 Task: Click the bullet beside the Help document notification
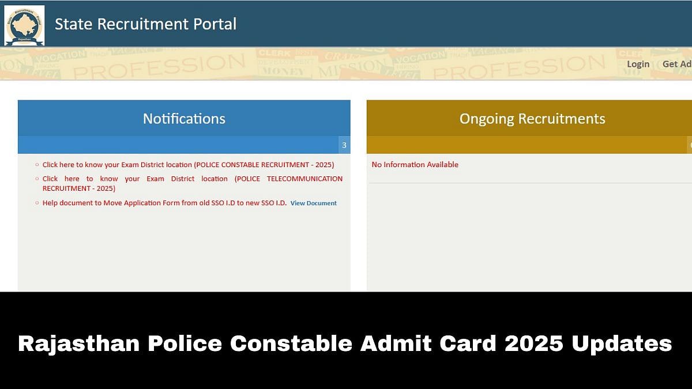[x=37, y=203]
